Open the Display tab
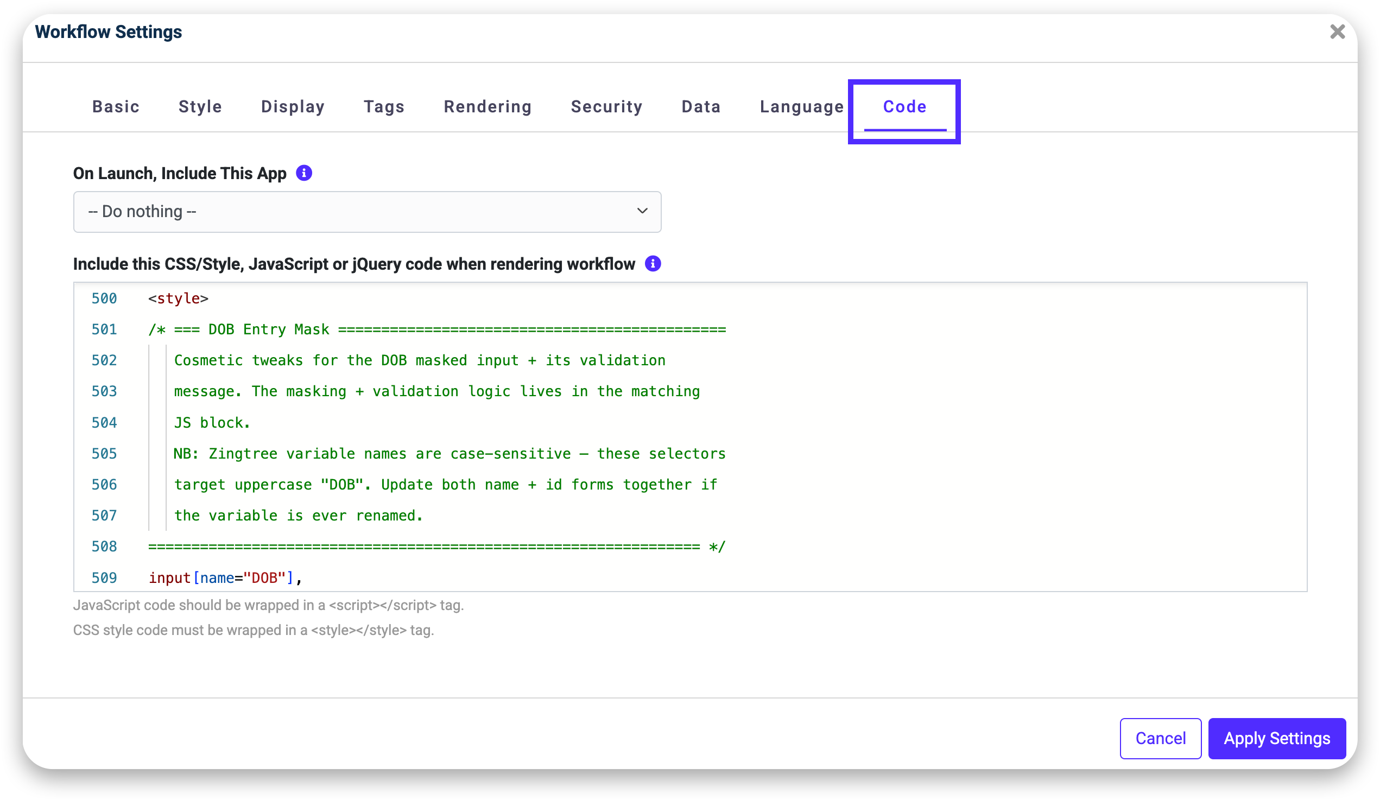1380x800 pixels. (x=293, y=107)
